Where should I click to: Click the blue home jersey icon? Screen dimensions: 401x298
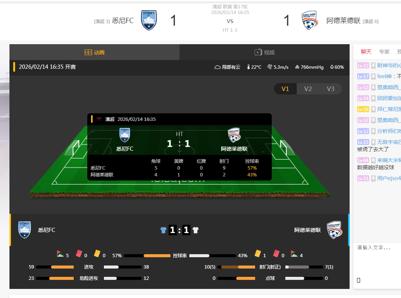pyautogui.click(x=163, y=230)
